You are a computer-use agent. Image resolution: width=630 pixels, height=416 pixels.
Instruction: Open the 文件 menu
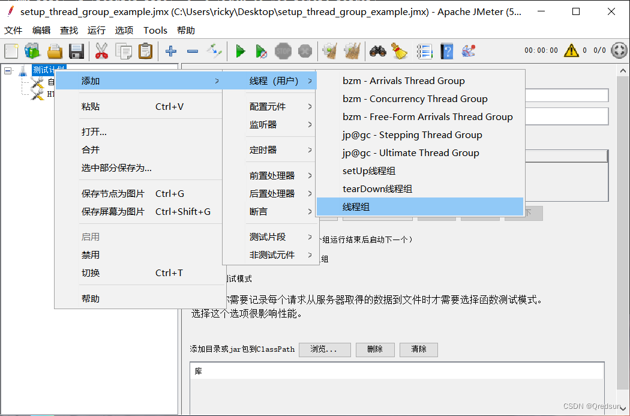[x=13, y=31]
